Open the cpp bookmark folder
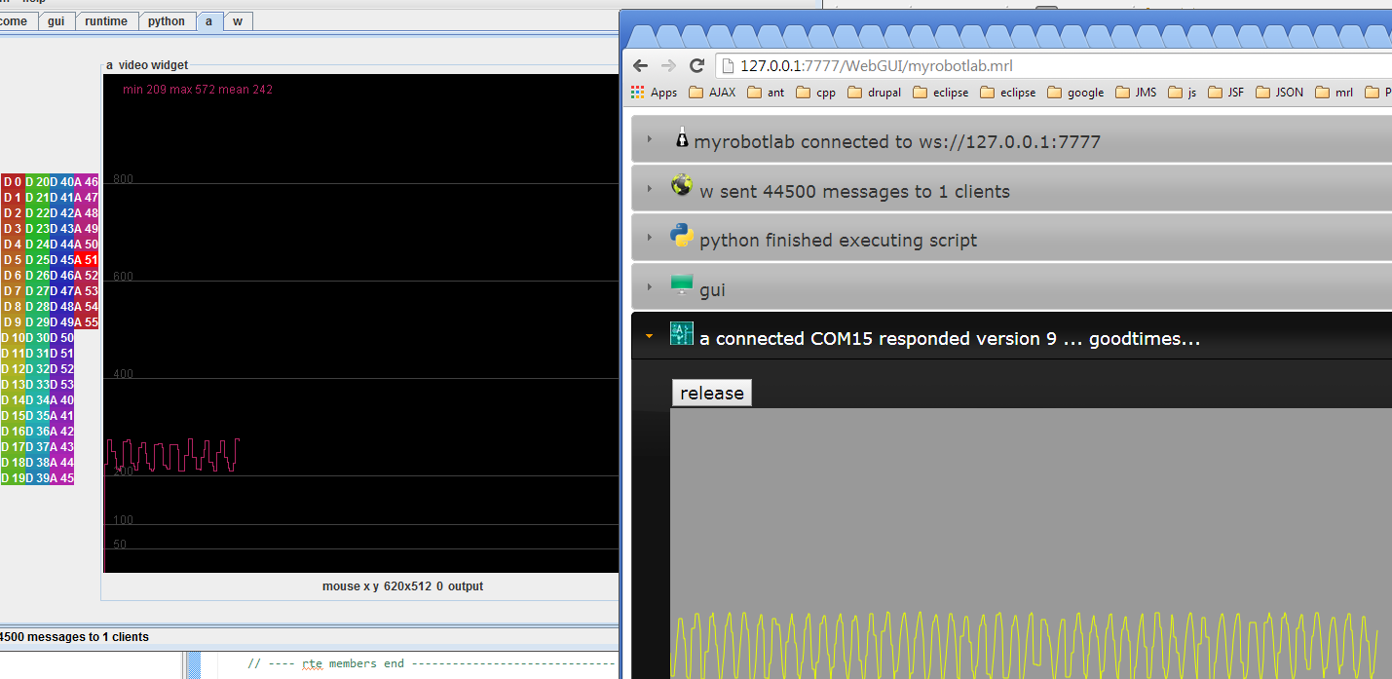 pyautogui.click(x=816, y=93)
